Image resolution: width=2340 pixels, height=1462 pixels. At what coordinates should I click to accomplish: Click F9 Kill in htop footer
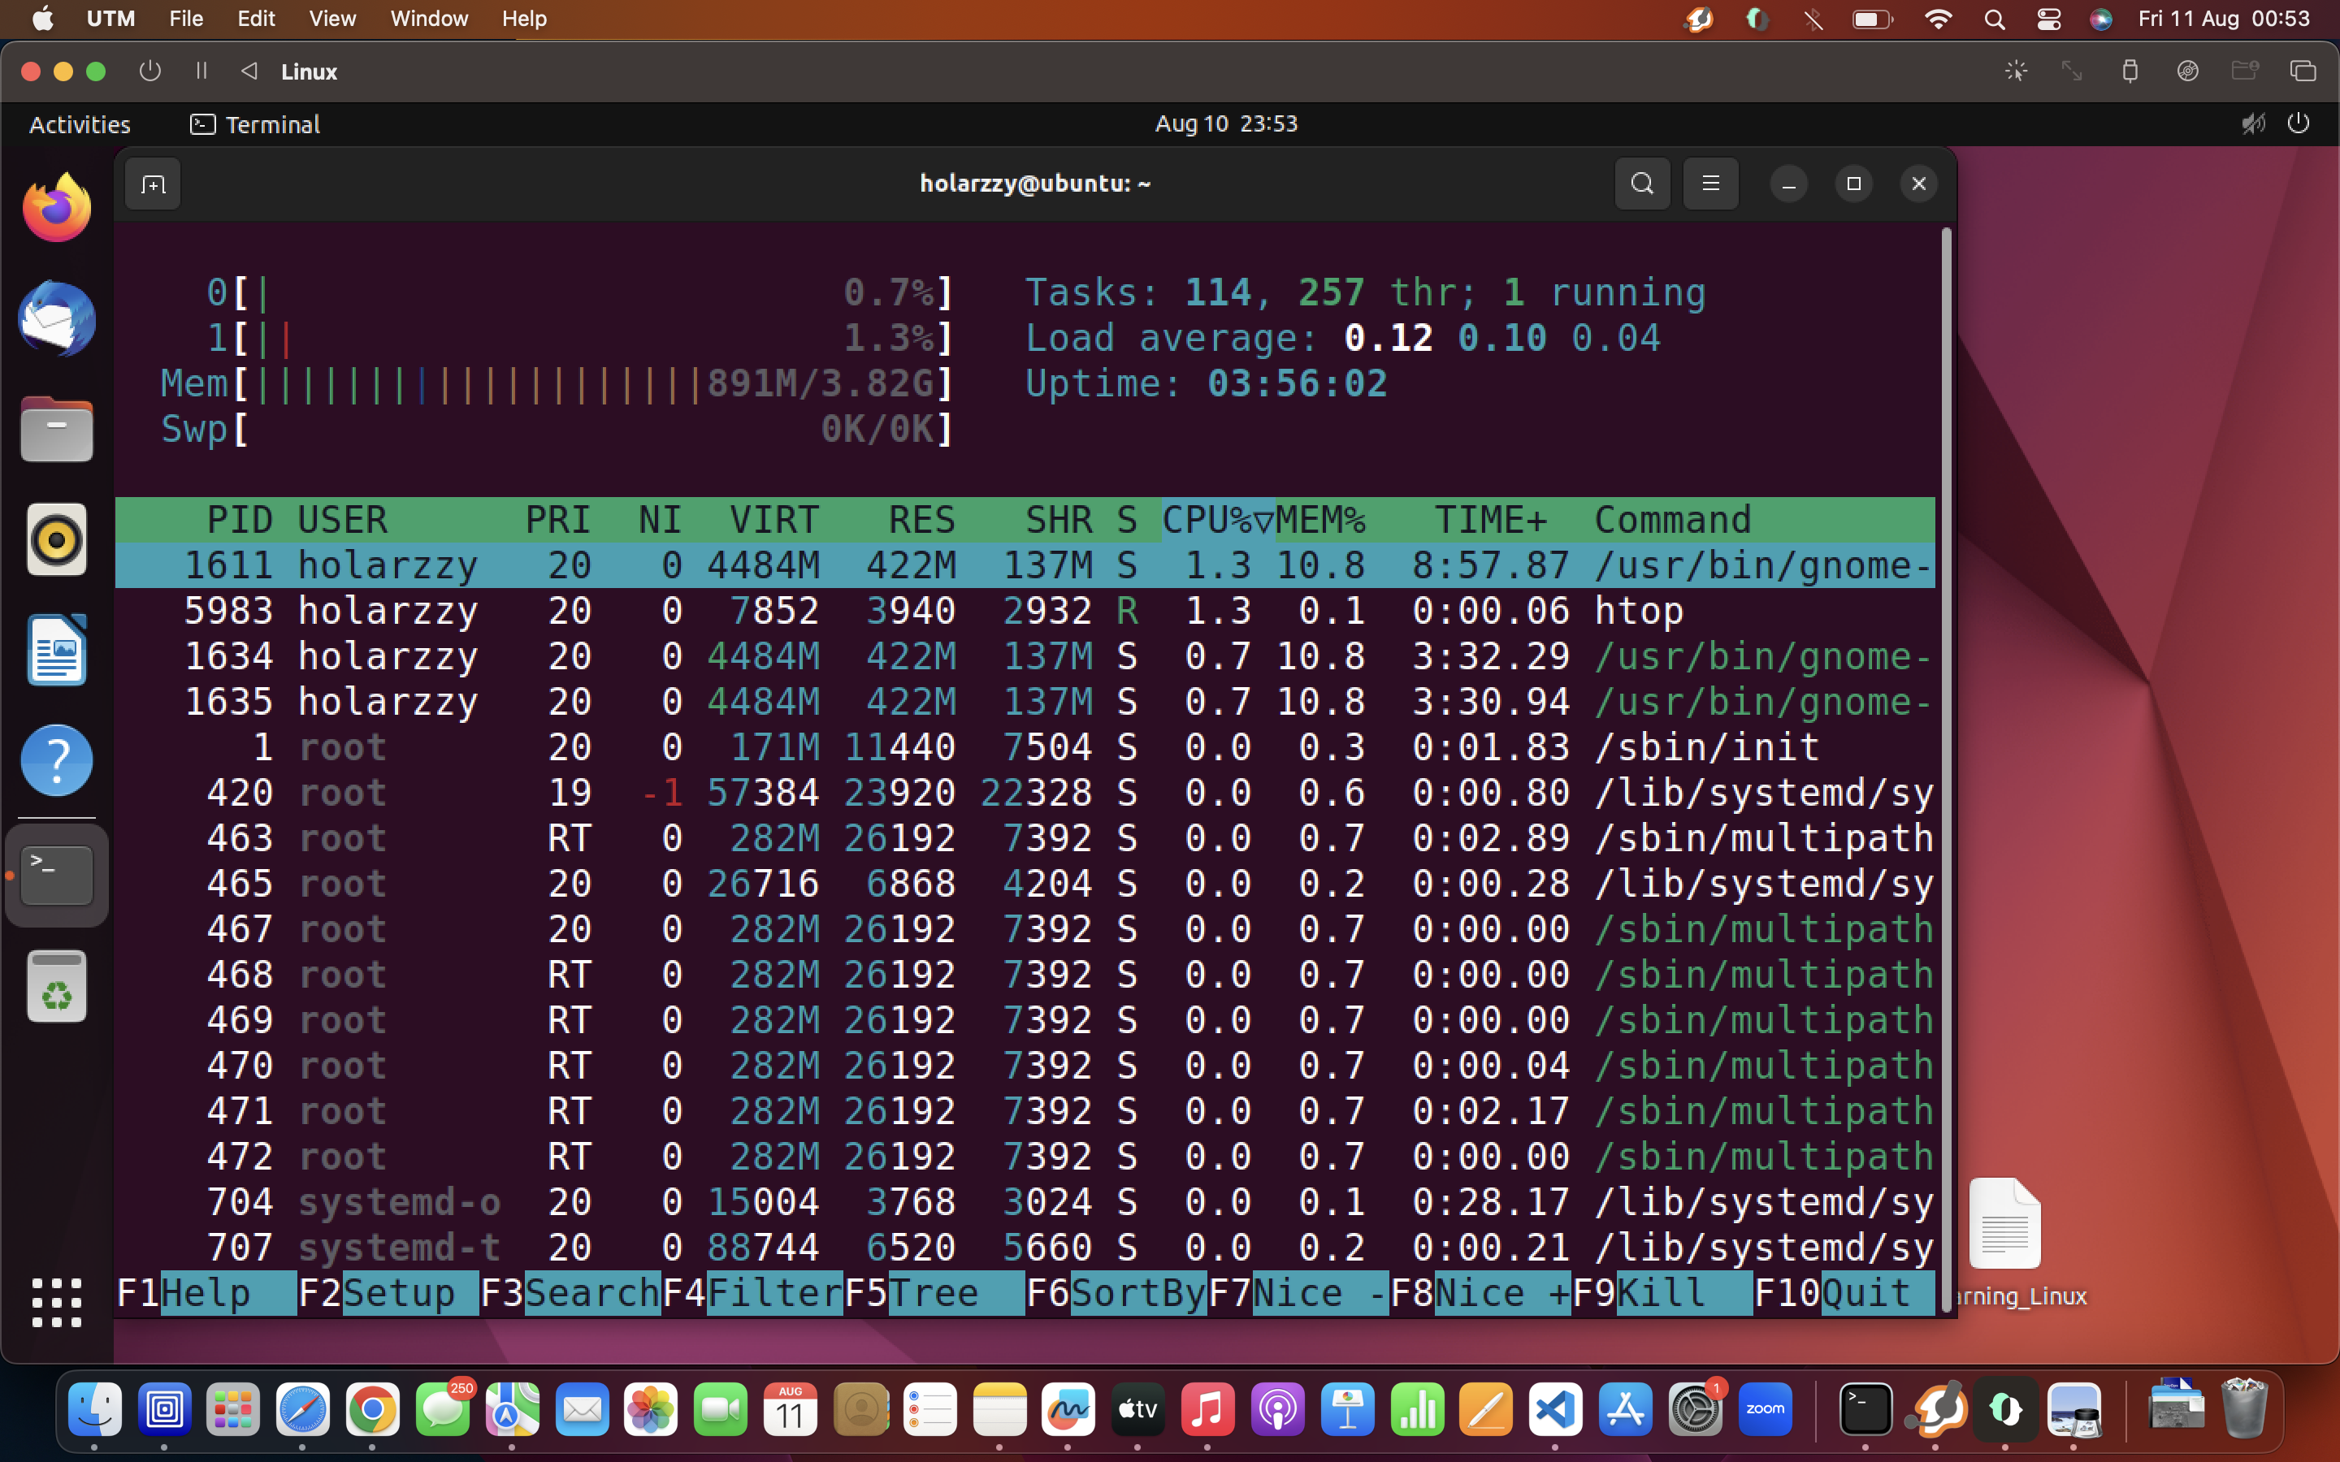click(1662, 1293)
